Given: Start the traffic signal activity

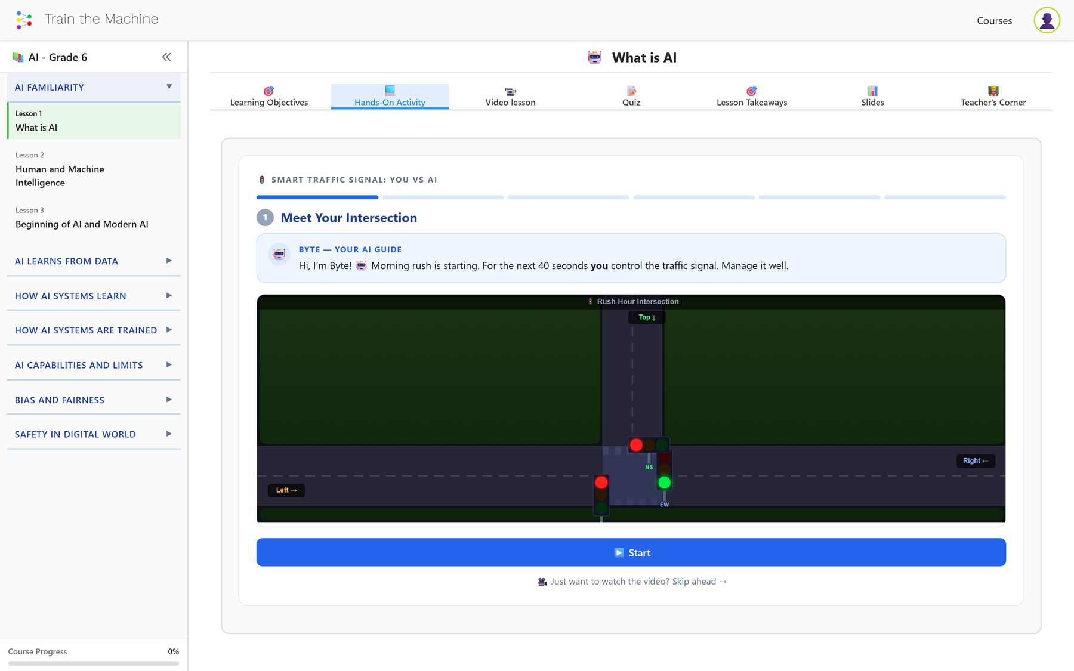Looking at the screenshot, I should pos(631,552).
